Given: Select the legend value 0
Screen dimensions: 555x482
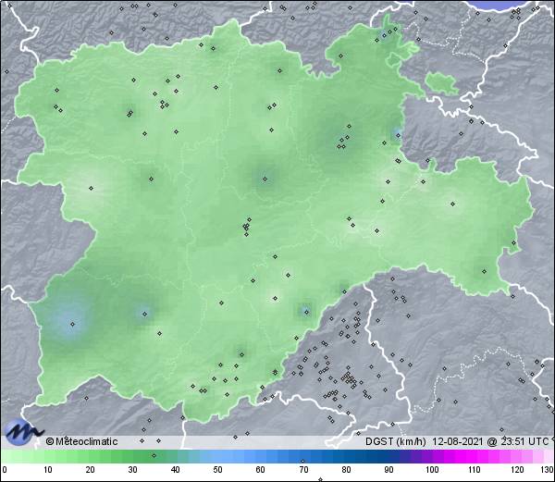Looking at the screenshot, I should tap(5, 470).
